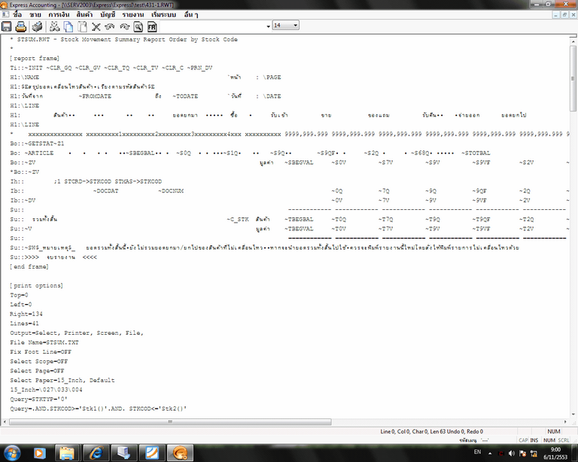Click the Paste clipboard icon
Image resolution: width=578 pixels, height=462 pixels.
coord(83,26)
